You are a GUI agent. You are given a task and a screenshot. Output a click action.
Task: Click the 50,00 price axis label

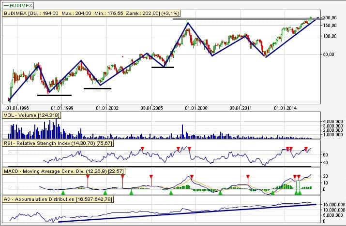pos(330,55)
